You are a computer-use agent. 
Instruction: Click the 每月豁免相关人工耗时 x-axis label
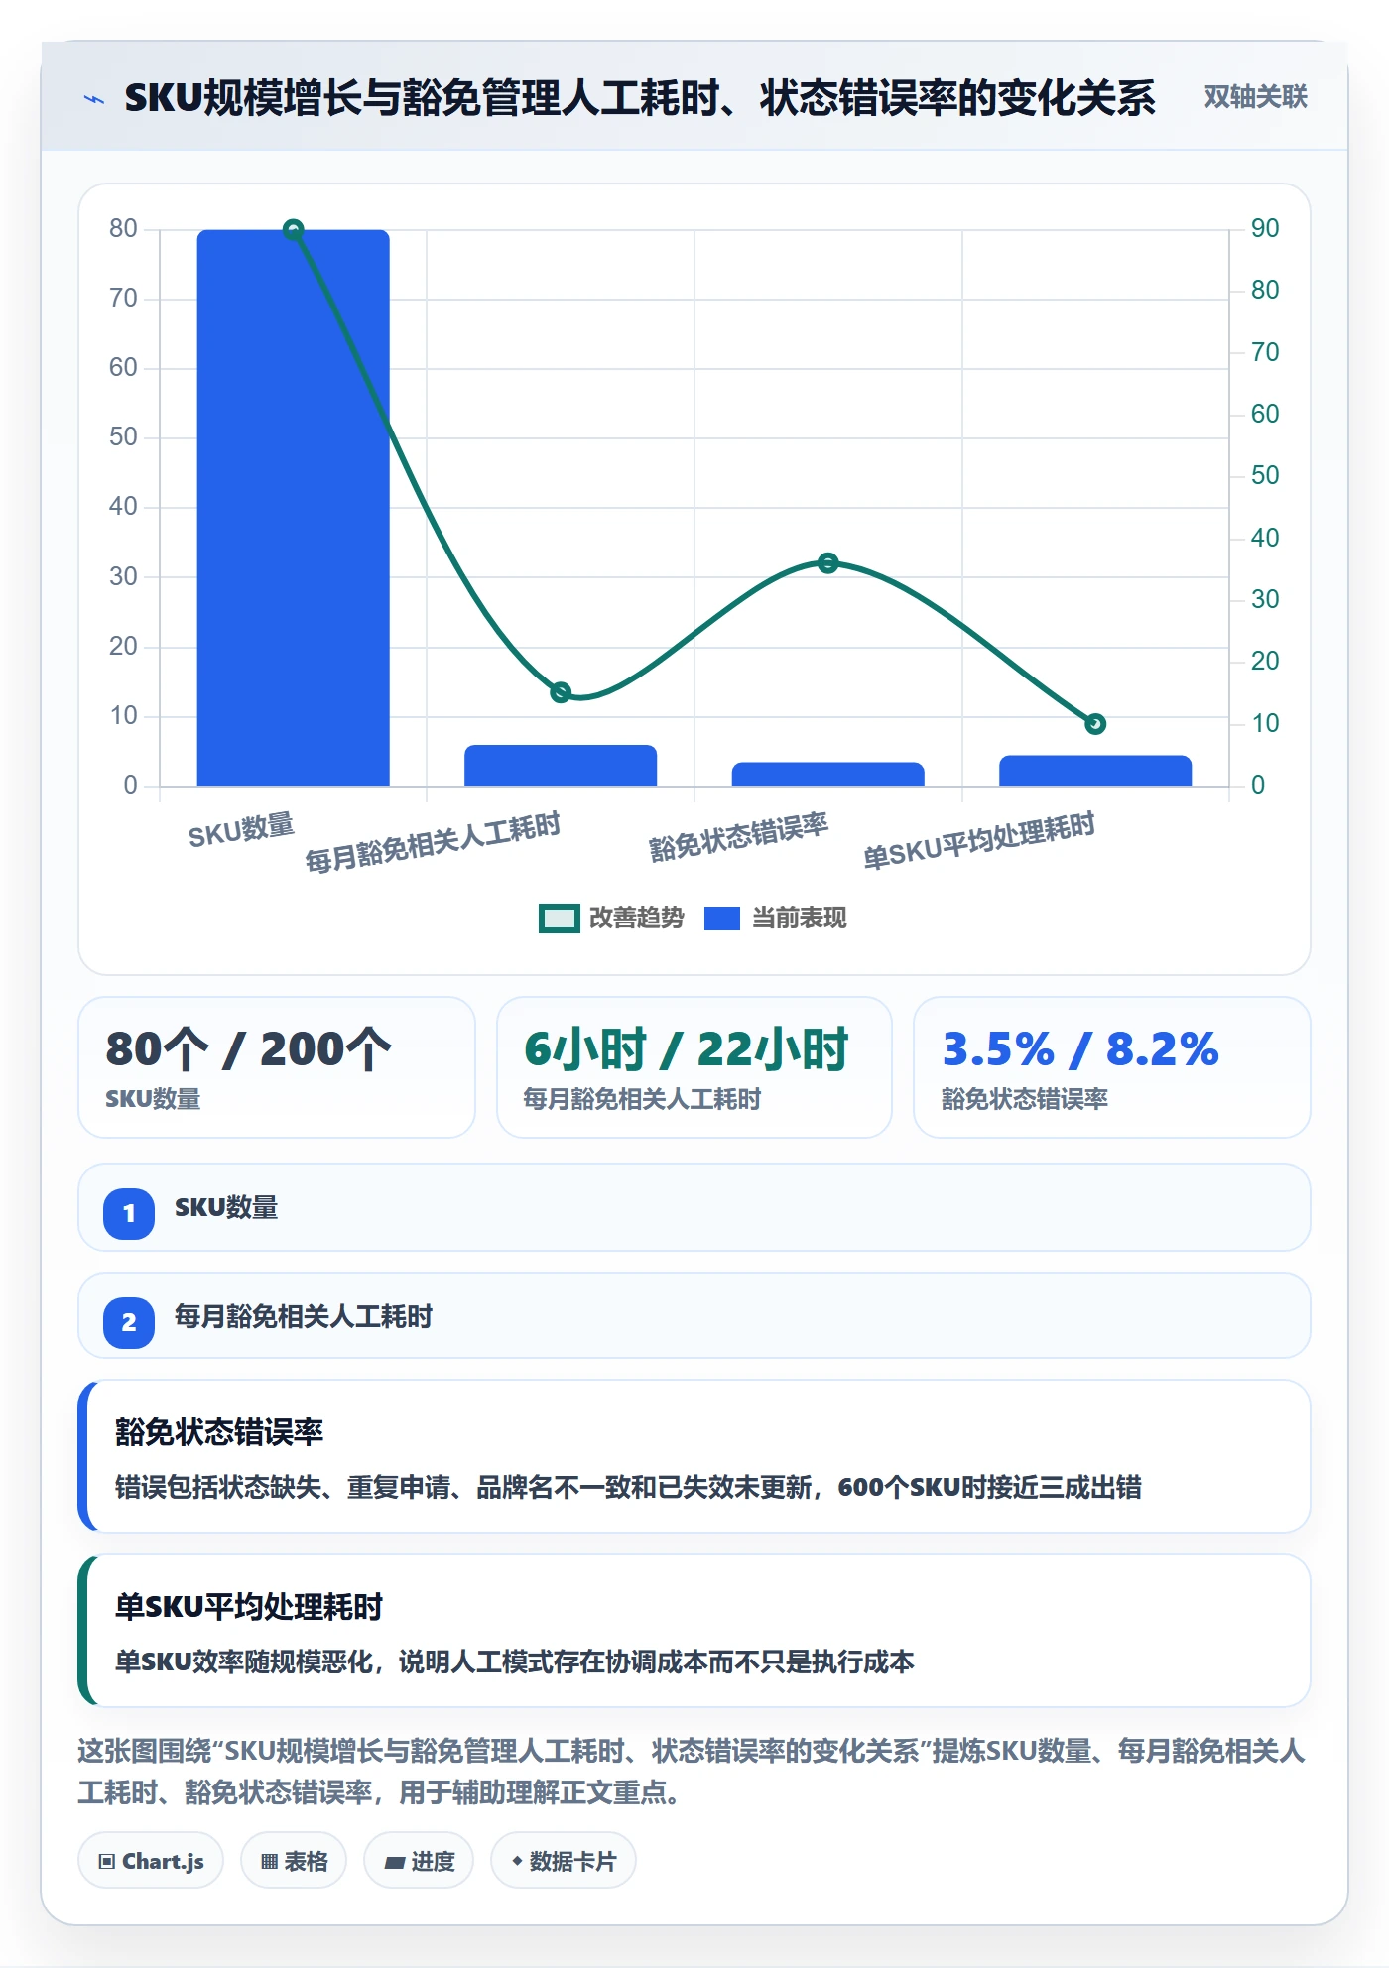point(433,843)
